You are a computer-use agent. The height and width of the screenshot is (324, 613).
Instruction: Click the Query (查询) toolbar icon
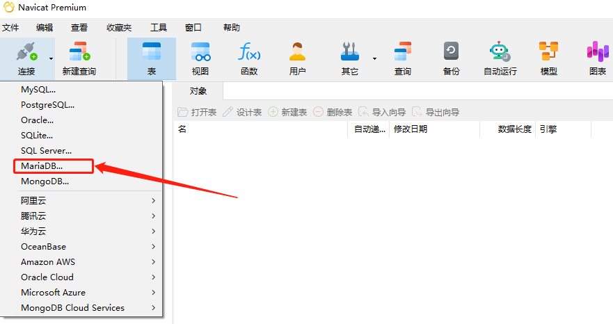tap(403, 51)
